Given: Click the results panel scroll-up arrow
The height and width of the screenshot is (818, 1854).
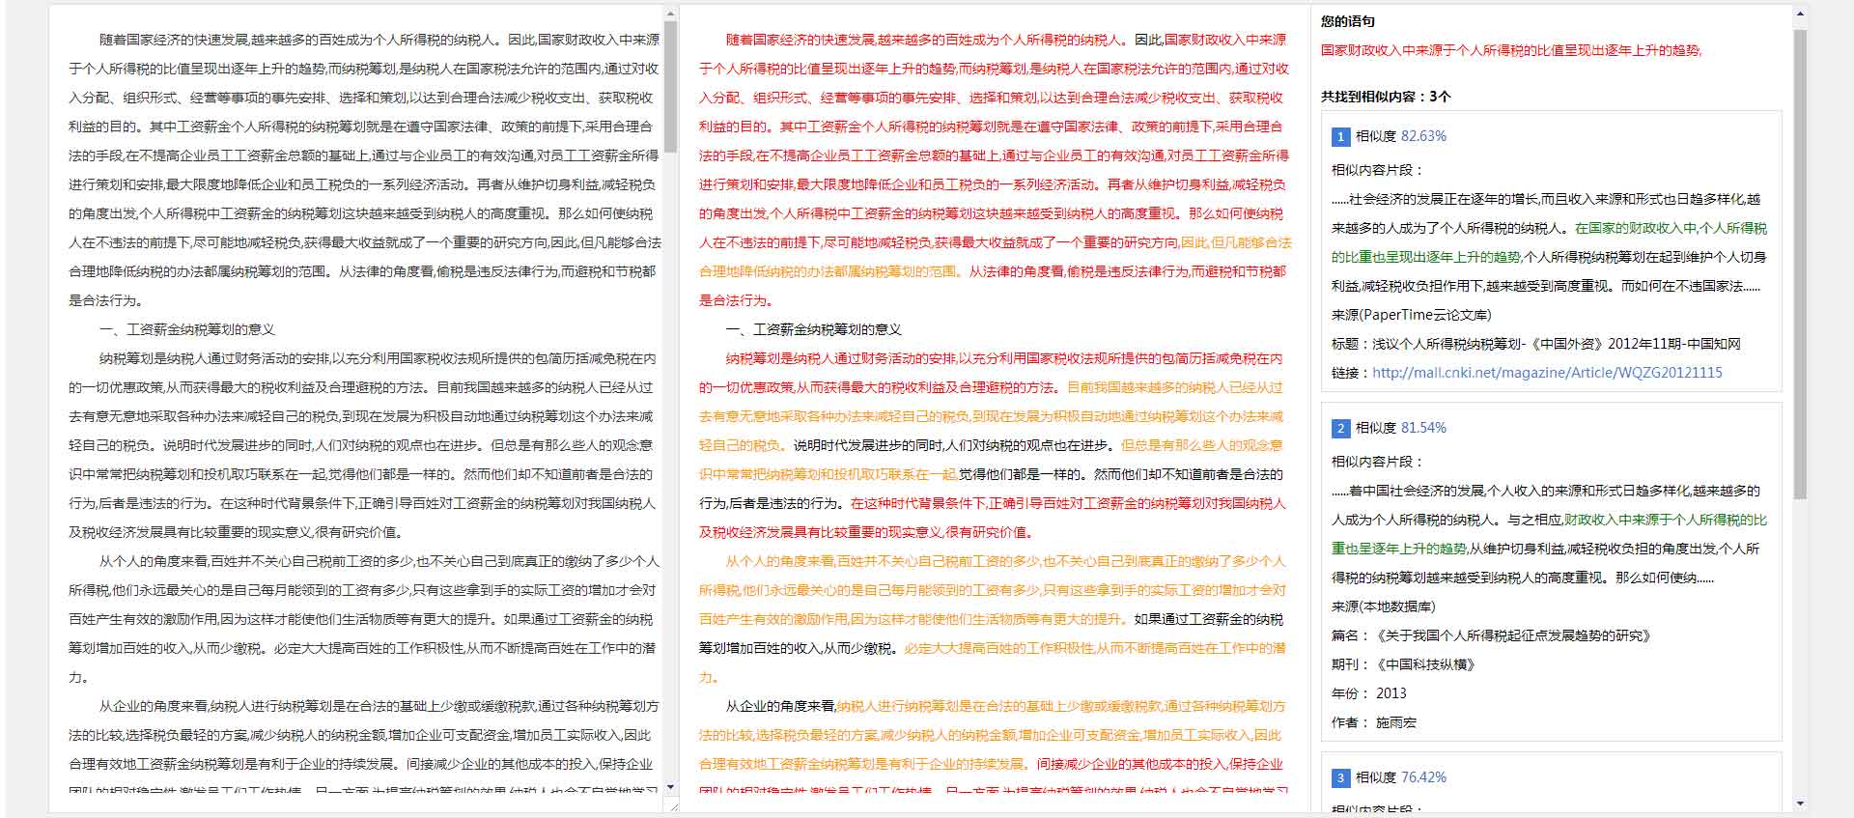Looking at the screenshot, I should (x=1800, y=14).
